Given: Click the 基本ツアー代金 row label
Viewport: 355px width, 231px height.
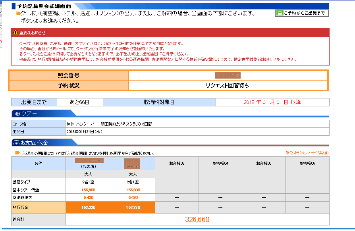Looking at the screenshot, I should [x=26, y=190].
